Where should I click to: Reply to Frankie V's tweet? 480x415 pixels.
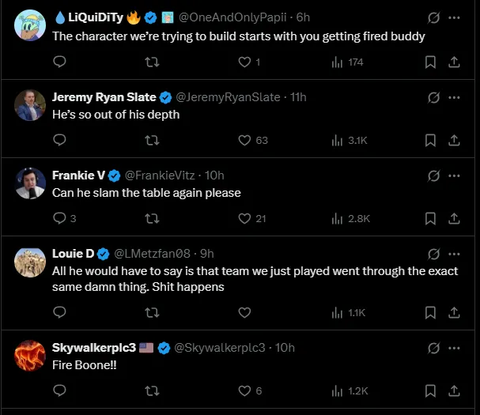coord(59,218)
